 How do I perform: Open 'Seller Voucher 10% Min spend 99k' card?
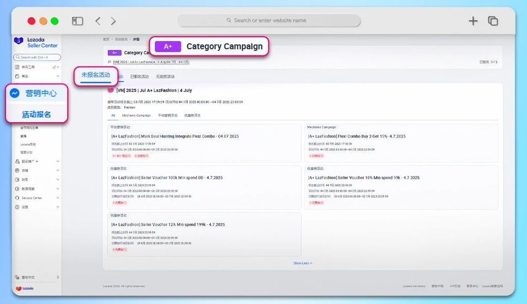401,187
